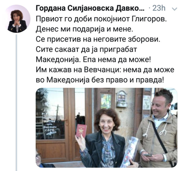Select the wrapped bouquet the woman is holding
Viewport: 180px width, 171px height.
[129, 152]
